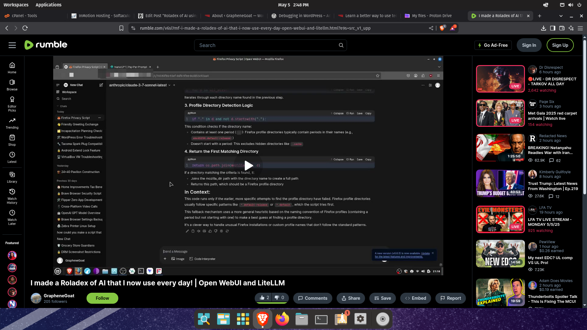Open Kimberly Guilfoyle Trust Trump thumbnail
Image resolution: width=587 pixels, height=330 pixels.
pos(500,183)
